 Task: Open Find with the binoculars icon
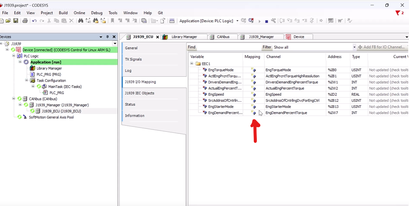click(81, 21)
